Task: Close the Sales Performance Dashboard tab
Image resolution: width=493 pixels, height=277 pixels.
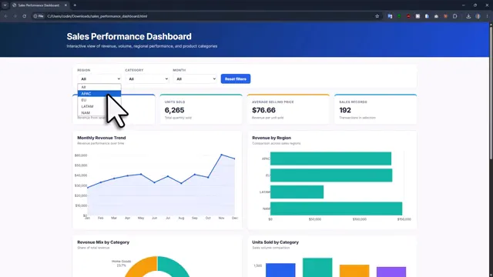Action: pyautogui.click(x=65, y=5)
